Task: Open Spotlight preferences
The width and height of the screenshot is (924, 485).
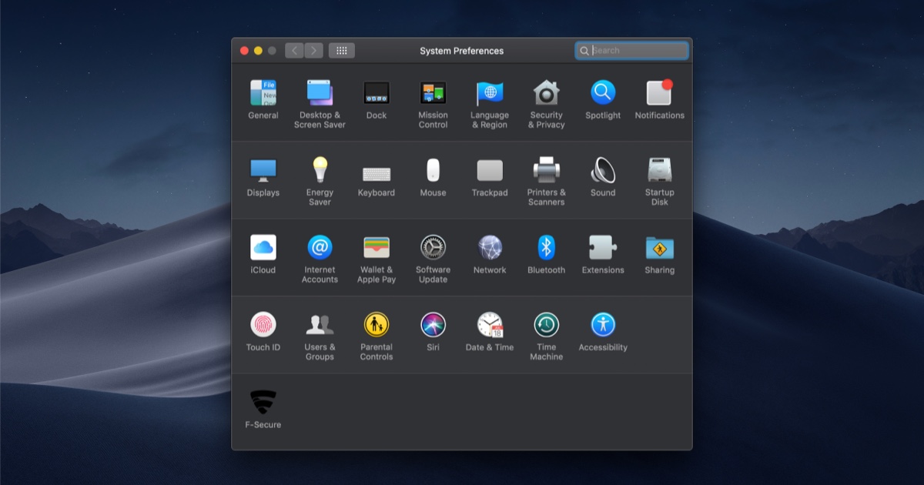Action: [603, 93]
